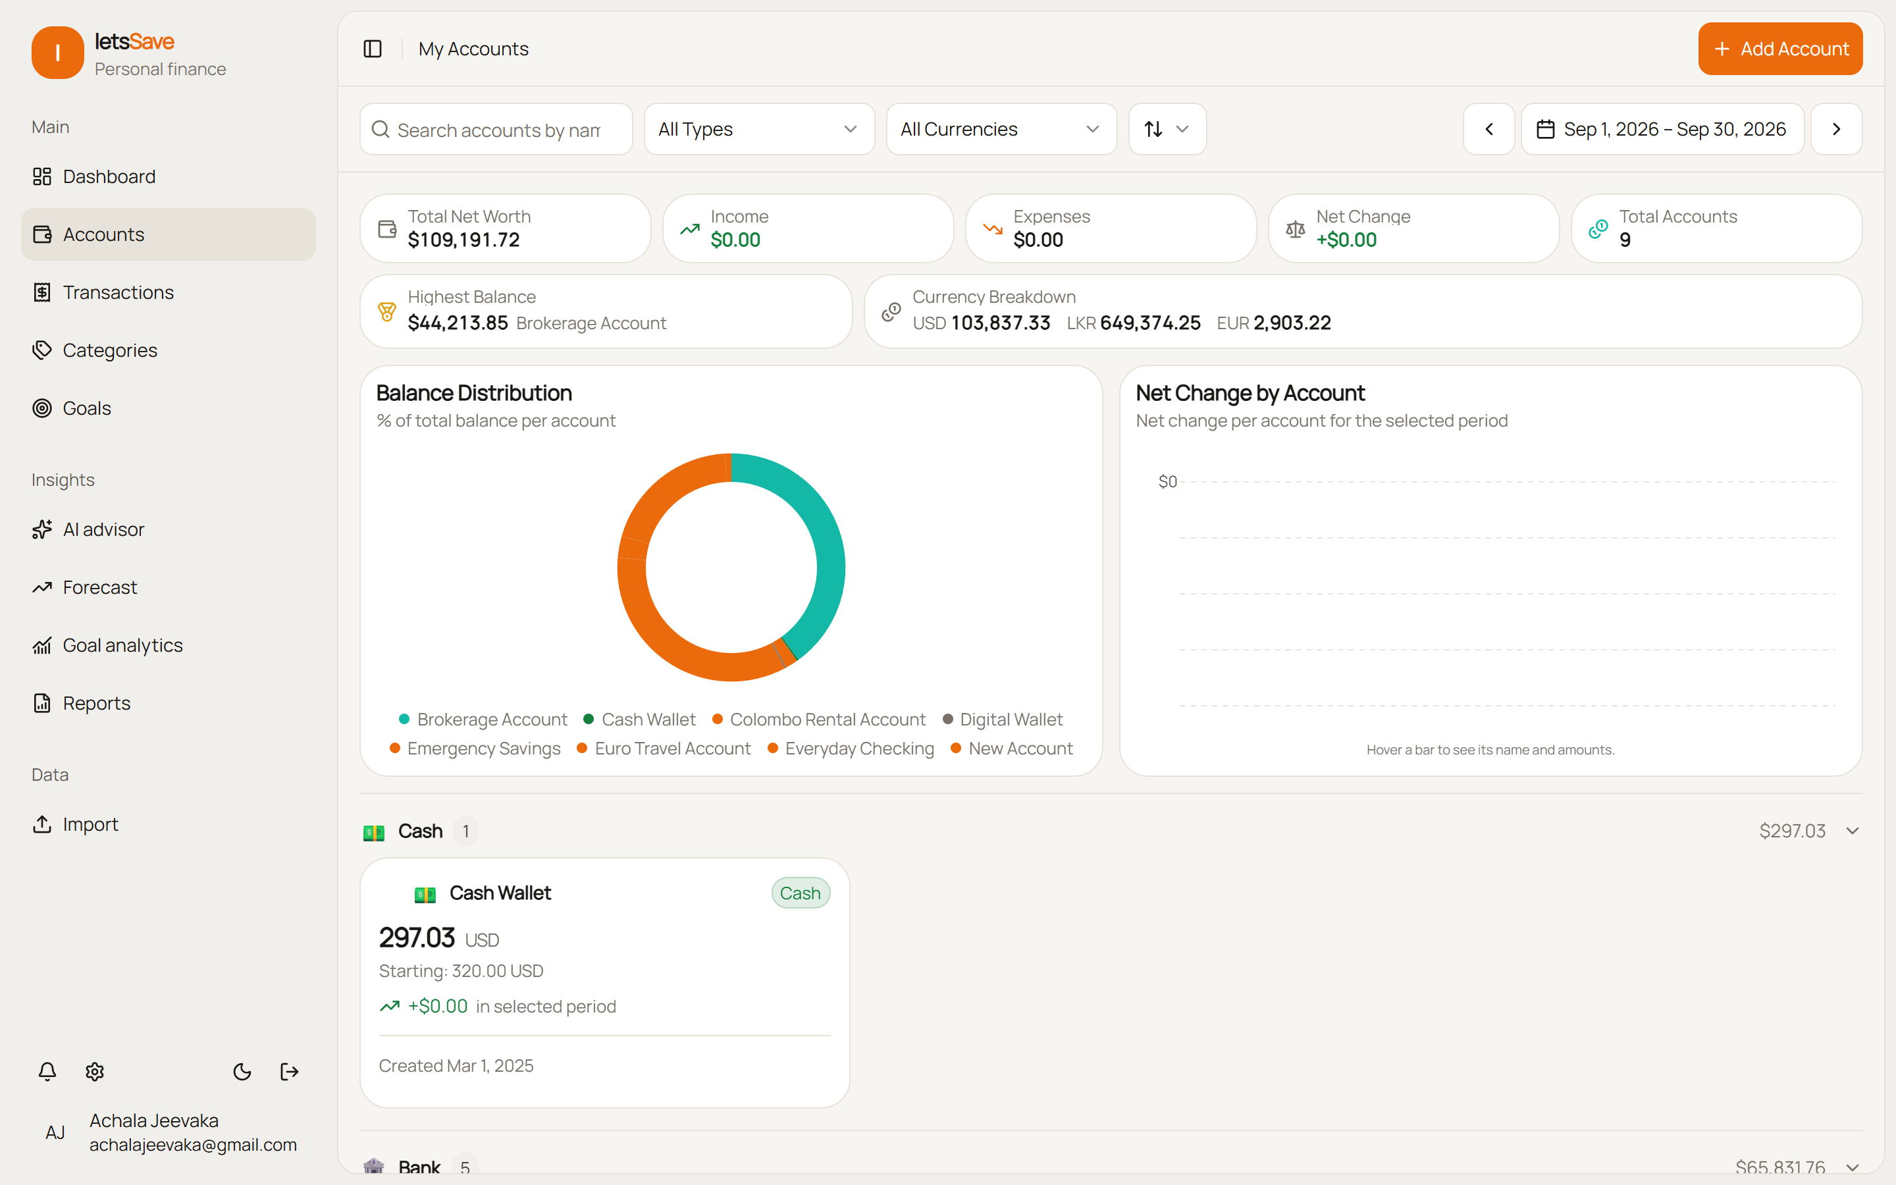Open date range picker Sep 2026
Screen dimensions: 1896x1185
(x=1662, y=129)
